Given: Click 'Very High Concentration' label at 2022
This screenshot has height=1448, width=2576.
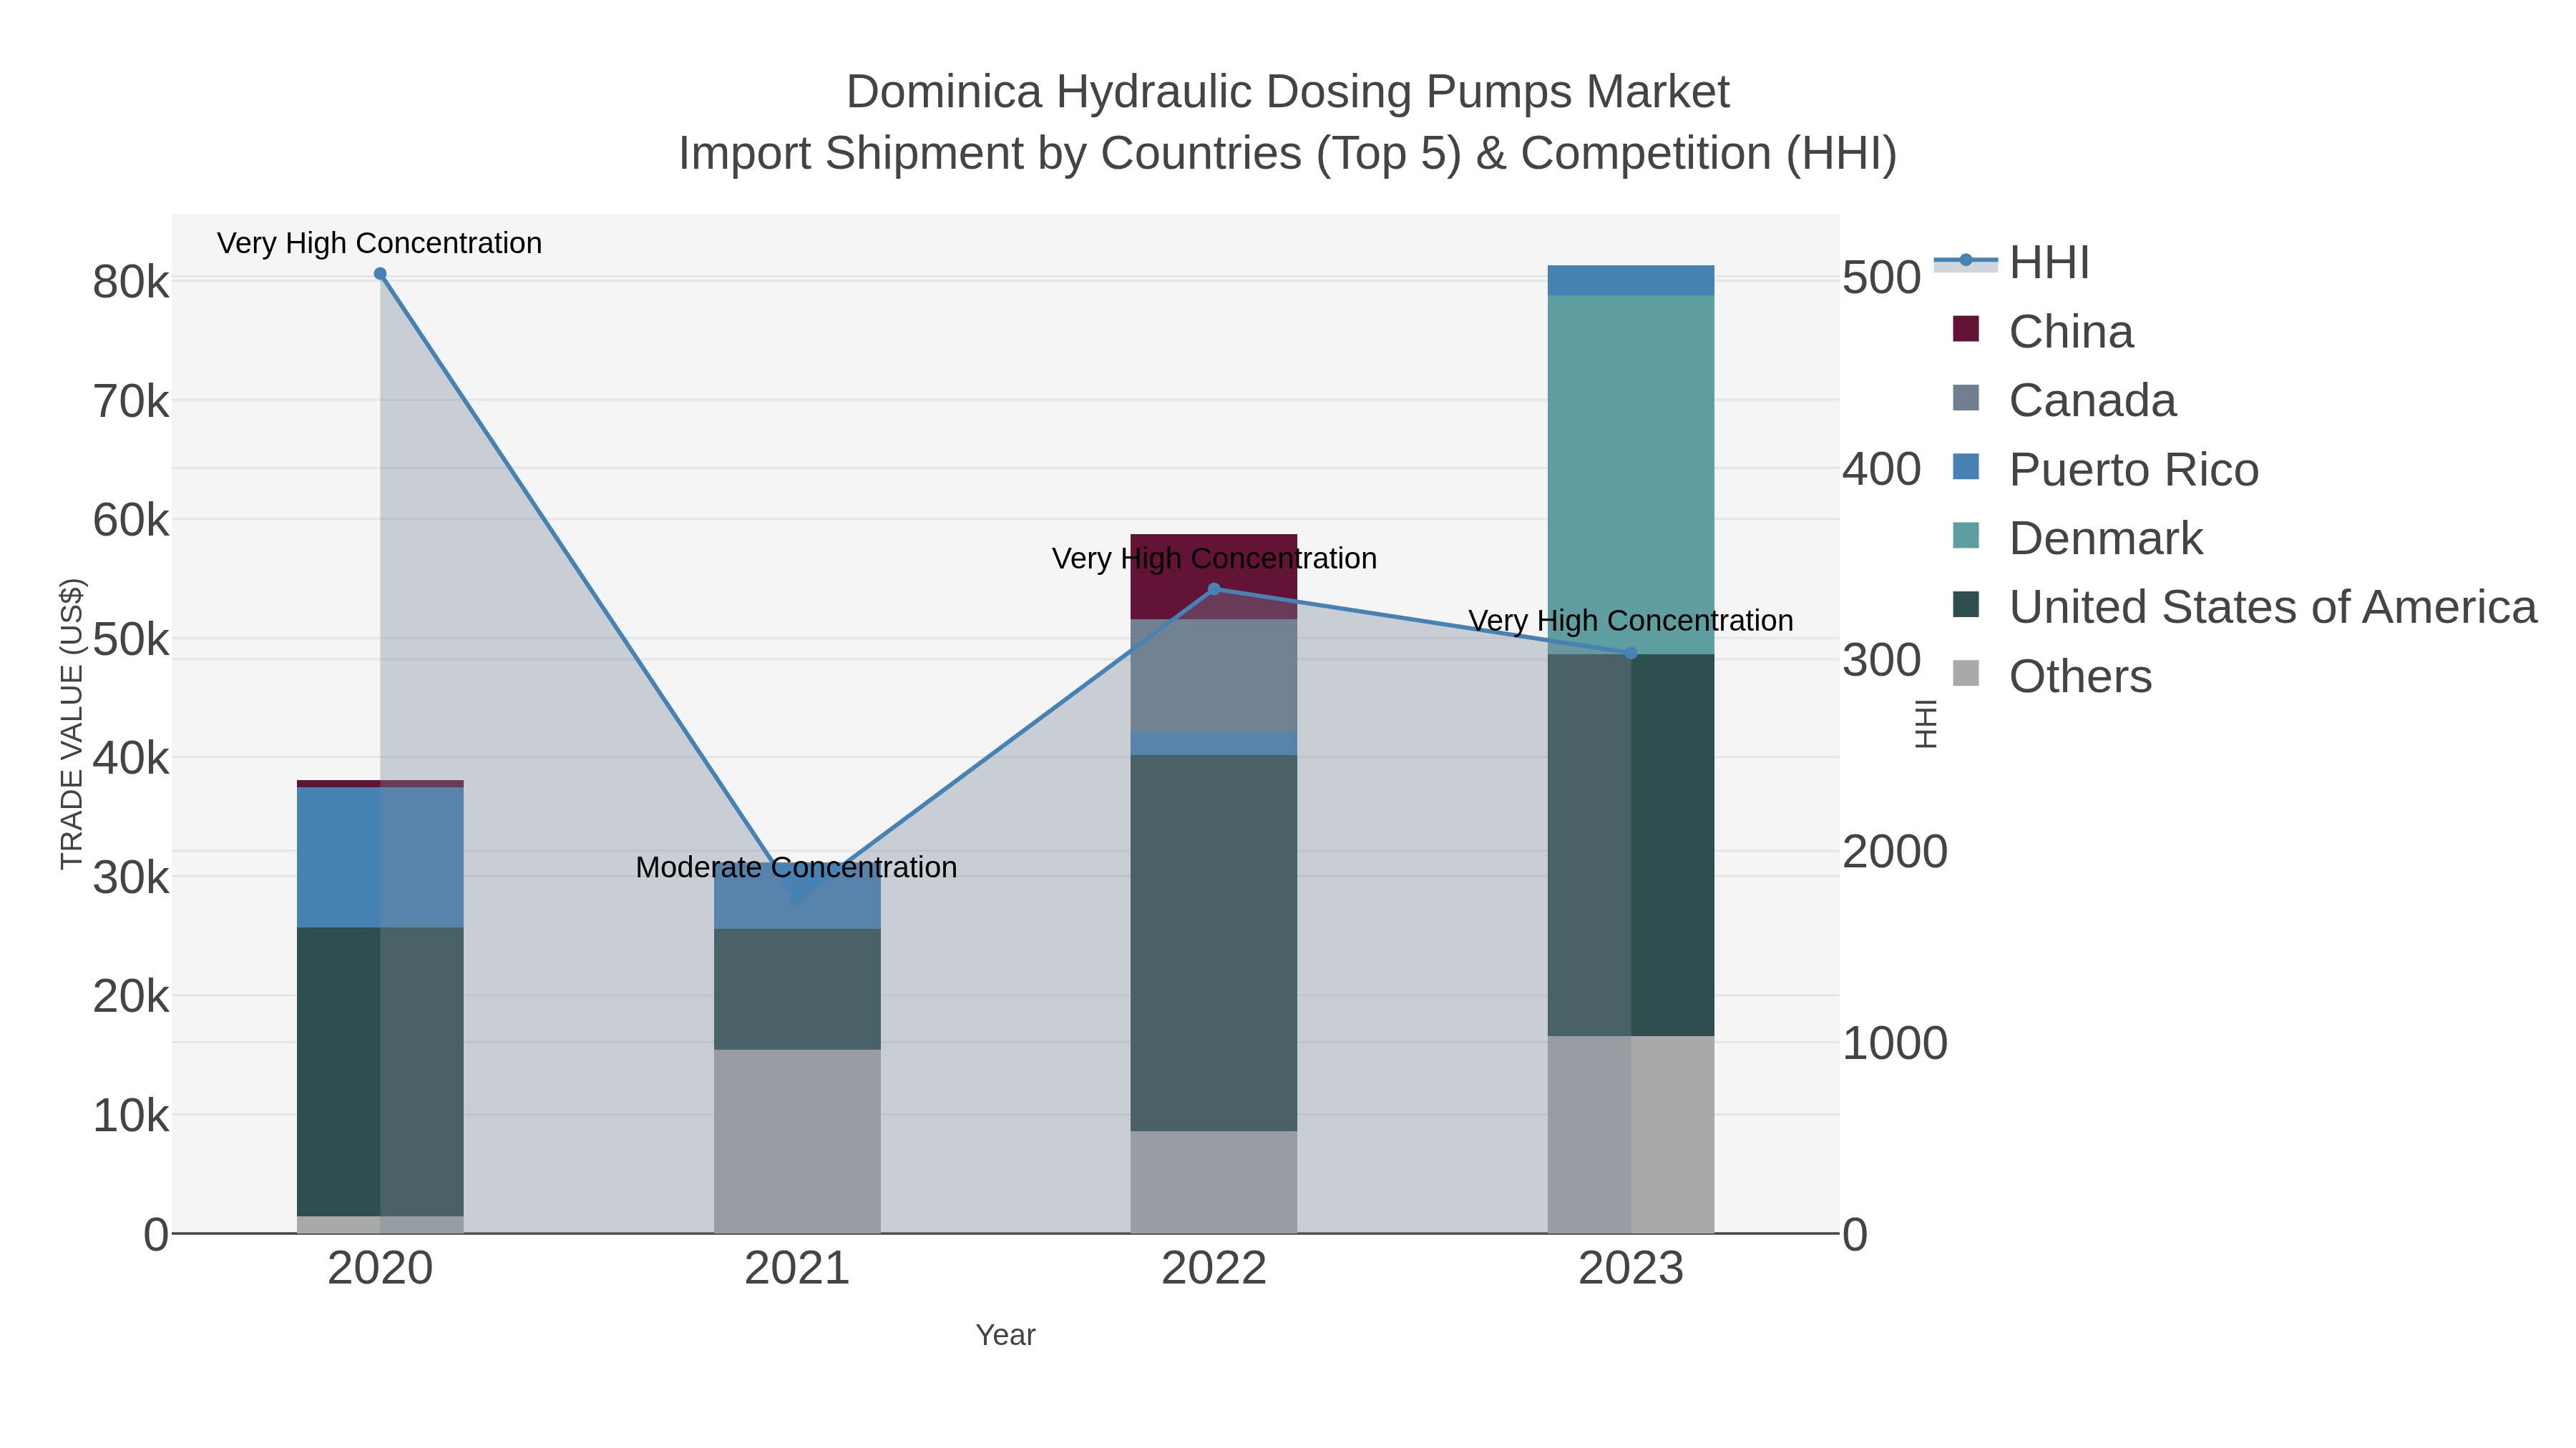Looking at the screenshot, I should coord(1214,558).
